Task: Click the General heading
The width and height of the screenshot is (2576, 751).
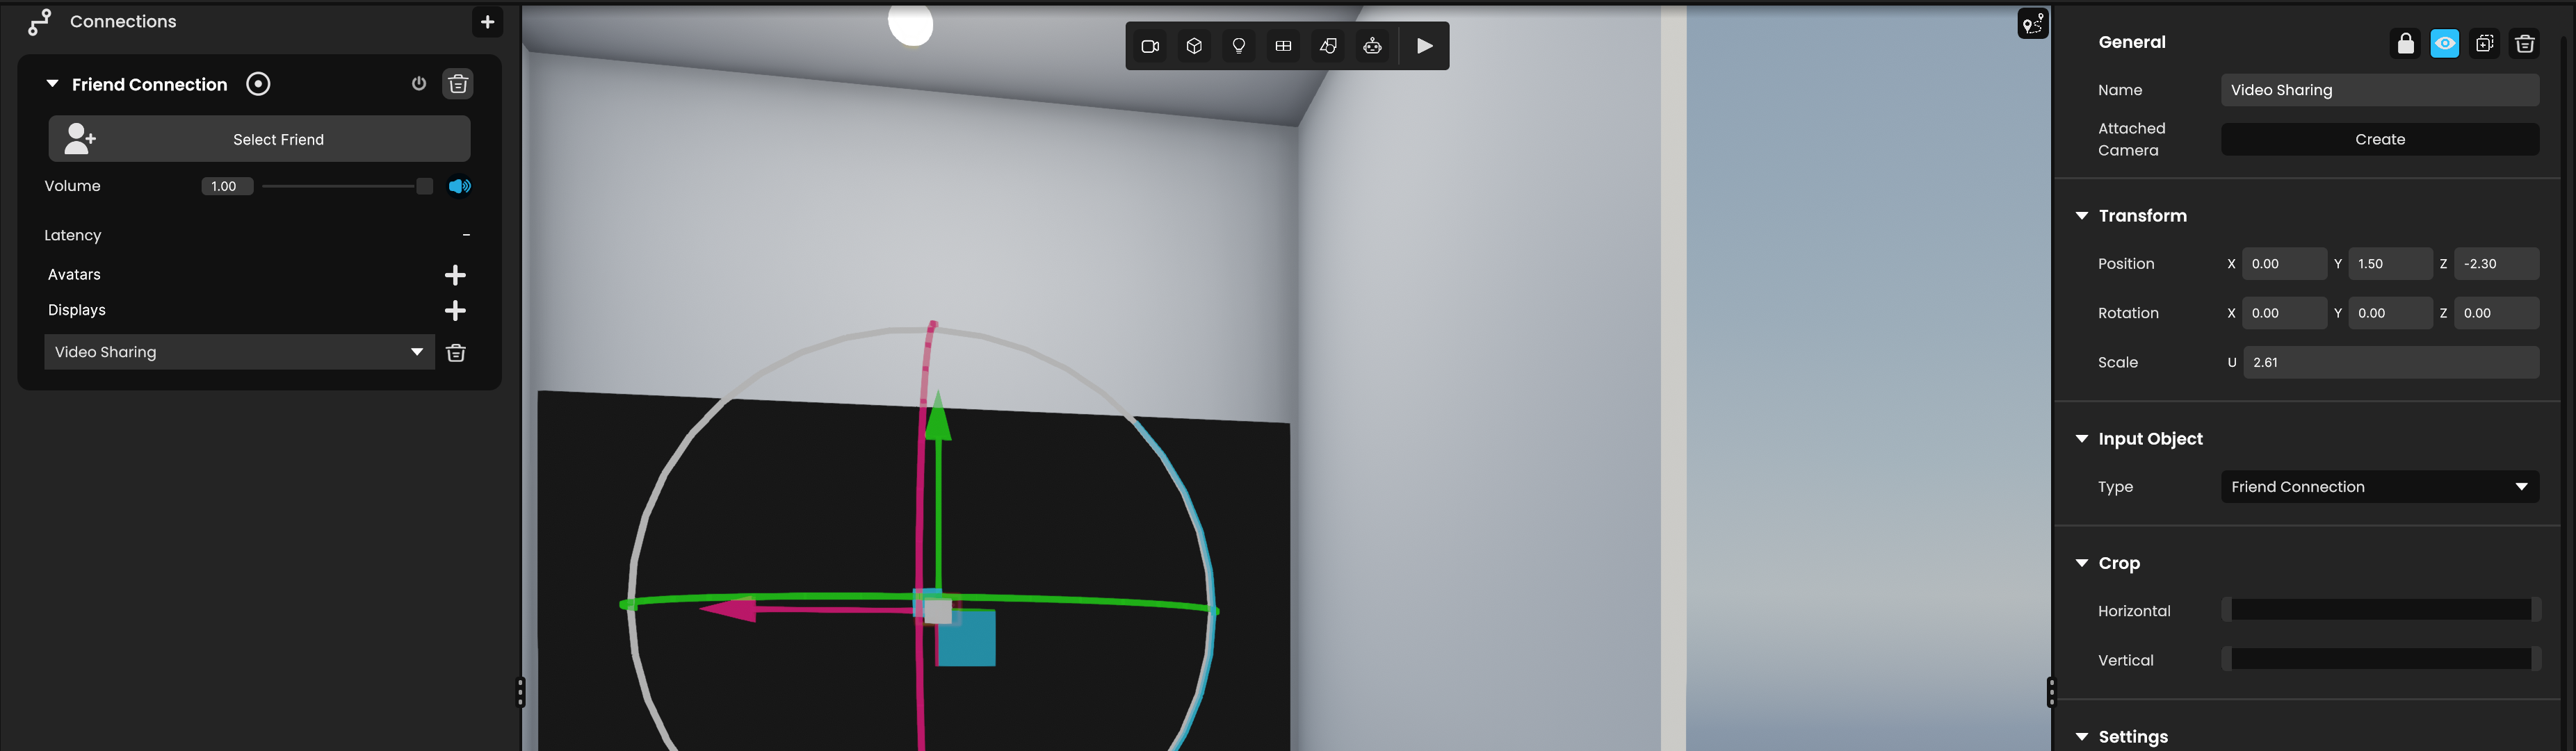Action: pyautogui.click(x=2132, y=42)
